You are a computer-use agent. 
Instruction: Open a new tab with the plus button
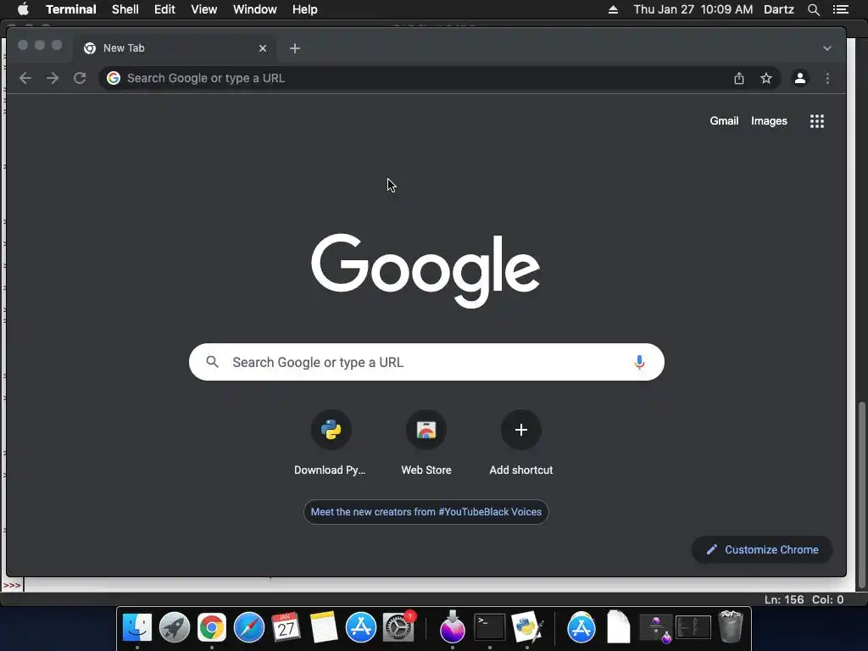[x=295, y=48]
